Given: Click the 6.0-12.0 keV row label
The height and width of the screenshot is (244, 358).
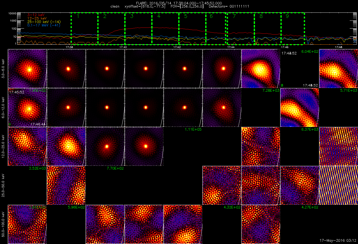Looking at the screenshot, I should (3, 108).
